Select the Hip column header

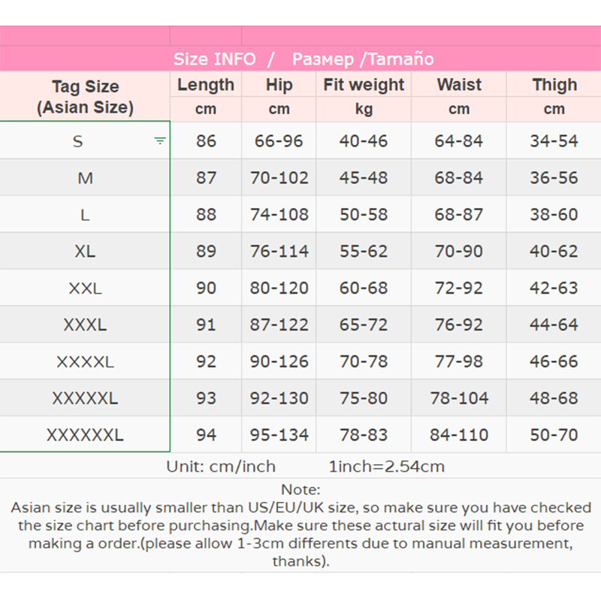279,85
